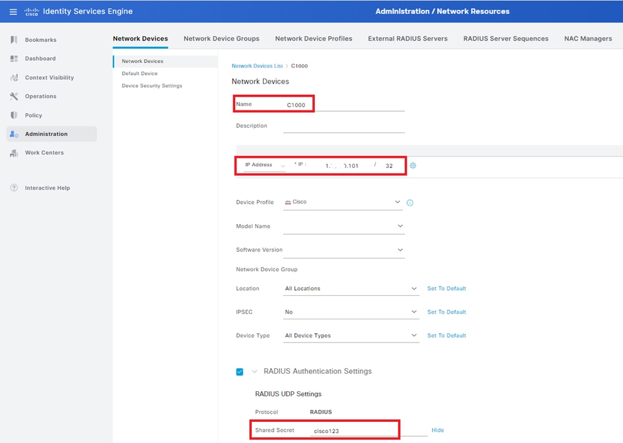This screenshot has height=443, width=623.
Task: Open Work Centers in sidebar
Action: 44,153
